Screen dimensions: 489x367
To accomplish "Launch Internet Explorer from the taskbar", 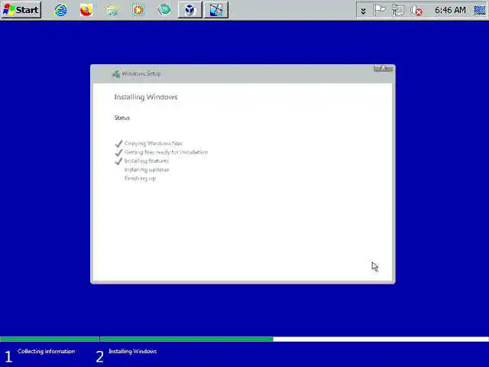I will click(x=61, y=10).
